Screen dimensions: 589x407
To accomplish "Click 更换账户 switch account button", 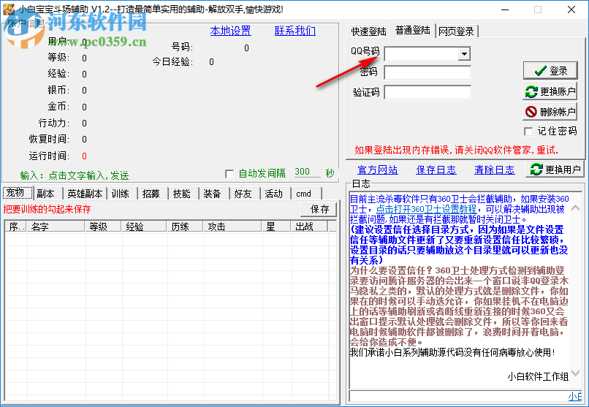I will [550, 91].
